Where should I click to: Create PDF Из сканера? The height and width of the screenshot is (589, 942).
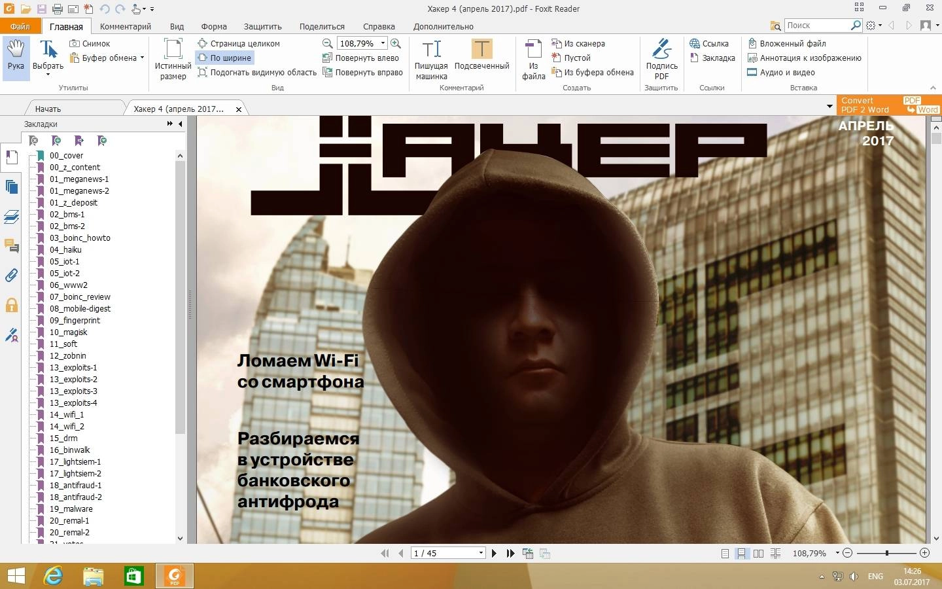click(578, 43)
